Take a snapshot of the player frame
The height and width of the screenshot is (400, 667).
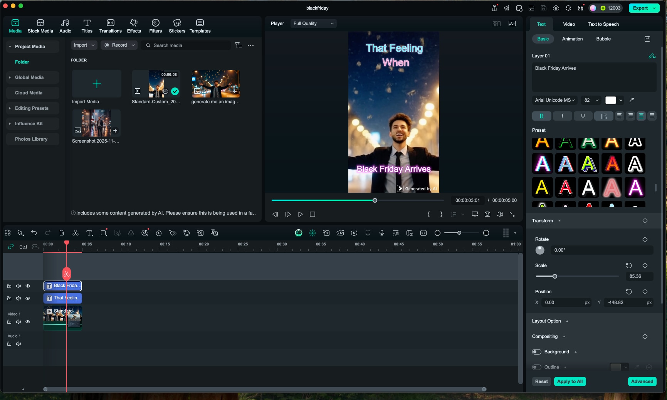click(x=487, y=214)
